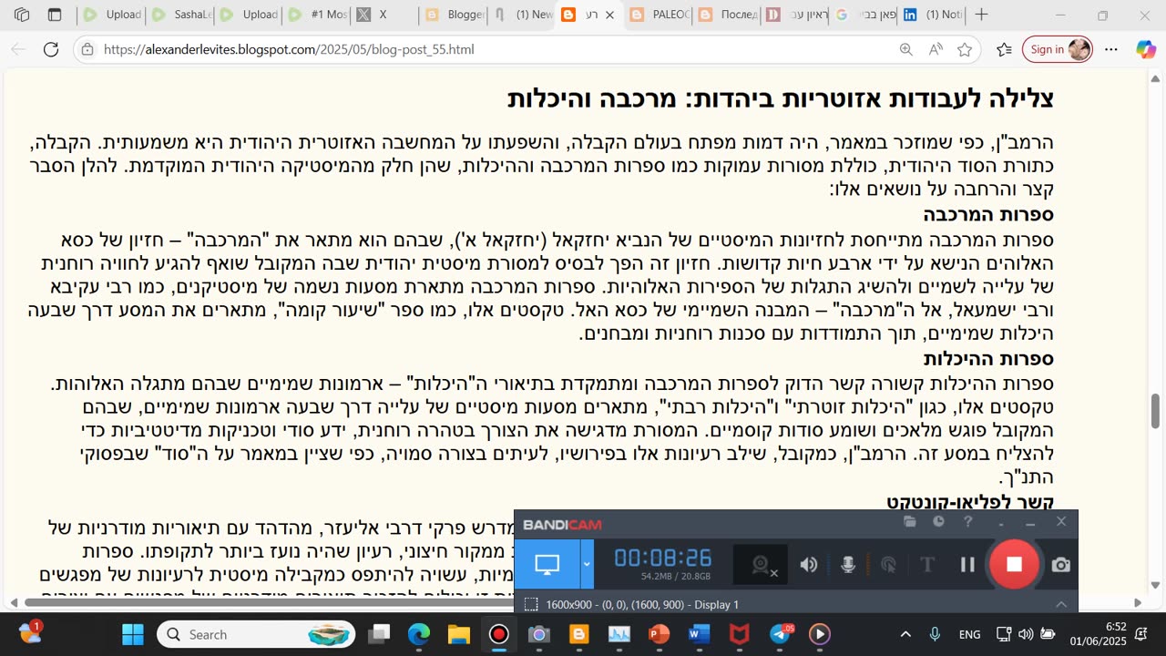Open PowerPoint from taskbar
This screenshot has height=656, width=1166.
660,634
